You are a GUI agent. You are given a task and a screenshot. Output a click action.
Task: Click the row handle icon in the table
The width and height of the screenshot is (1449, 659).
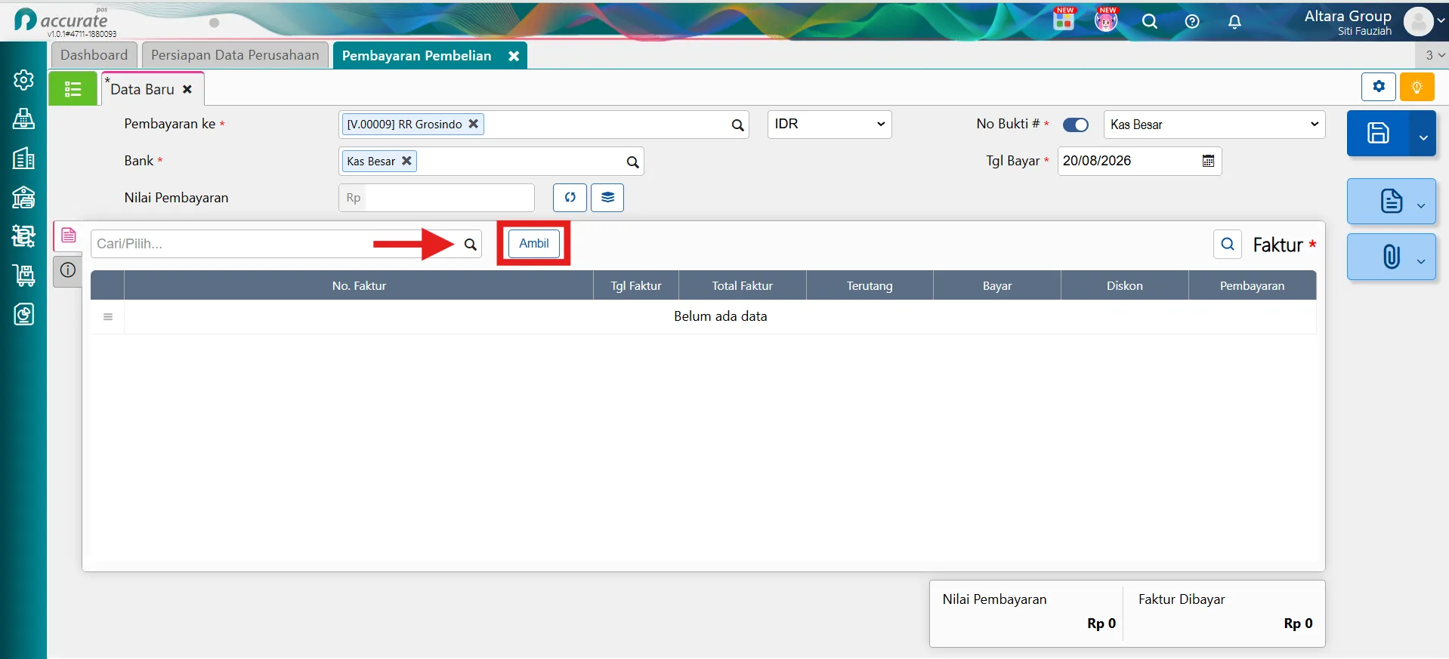[x=108, y=317]
